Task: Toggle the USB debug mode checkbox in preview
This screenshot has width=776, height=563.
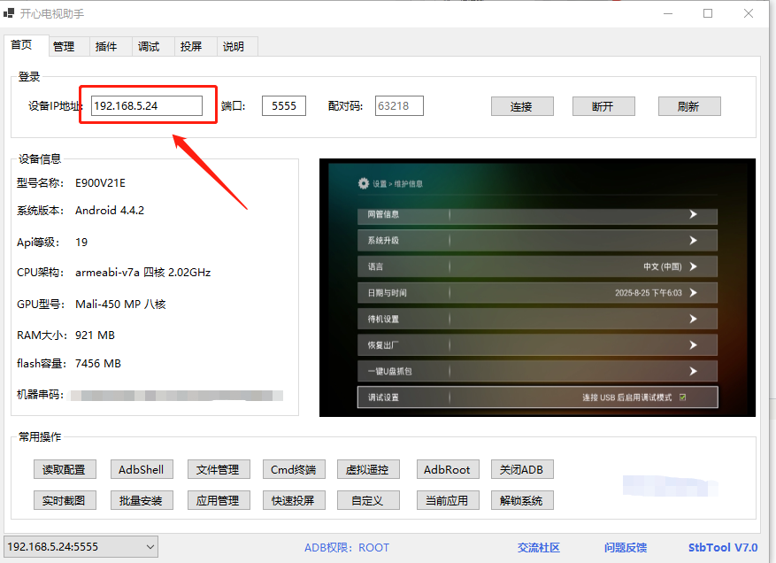Action: coord(683,397)
